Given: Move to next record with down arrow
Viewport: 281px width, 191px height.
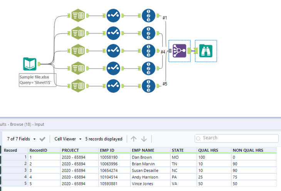Looking at the screenshot, I should click(x=144, y=139).
